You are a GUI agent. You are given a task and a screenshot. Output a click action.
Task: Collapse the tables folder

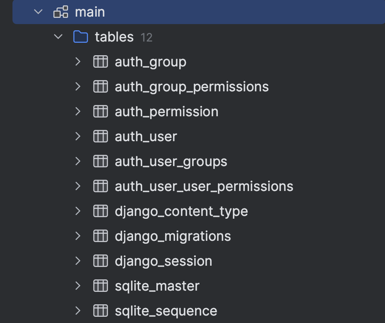point(58,37)
